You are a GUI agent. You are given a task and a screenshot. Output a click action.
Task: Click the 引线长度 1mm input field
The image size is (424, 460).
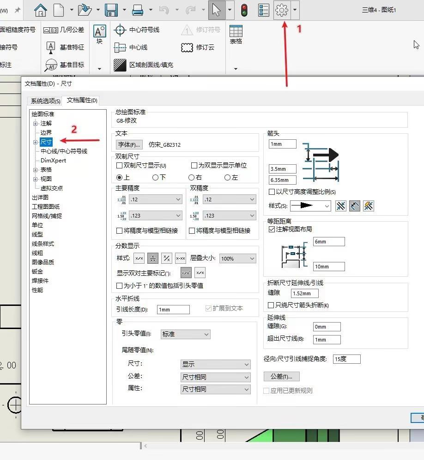(173, 310)
